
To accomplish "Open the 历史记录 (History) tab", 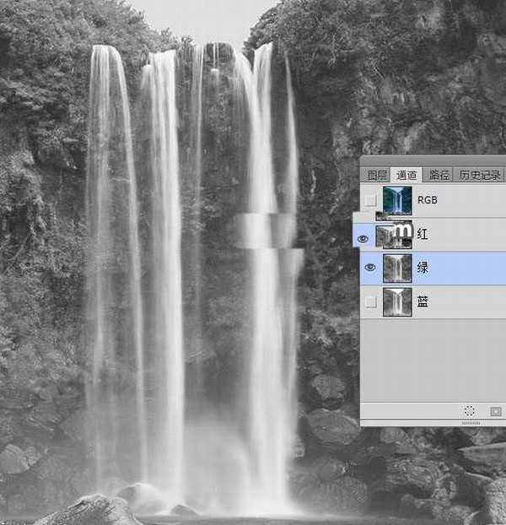I will (479, 176).
